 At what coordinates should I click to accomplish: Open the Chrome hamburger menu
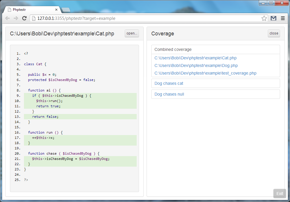pos(283,18)
